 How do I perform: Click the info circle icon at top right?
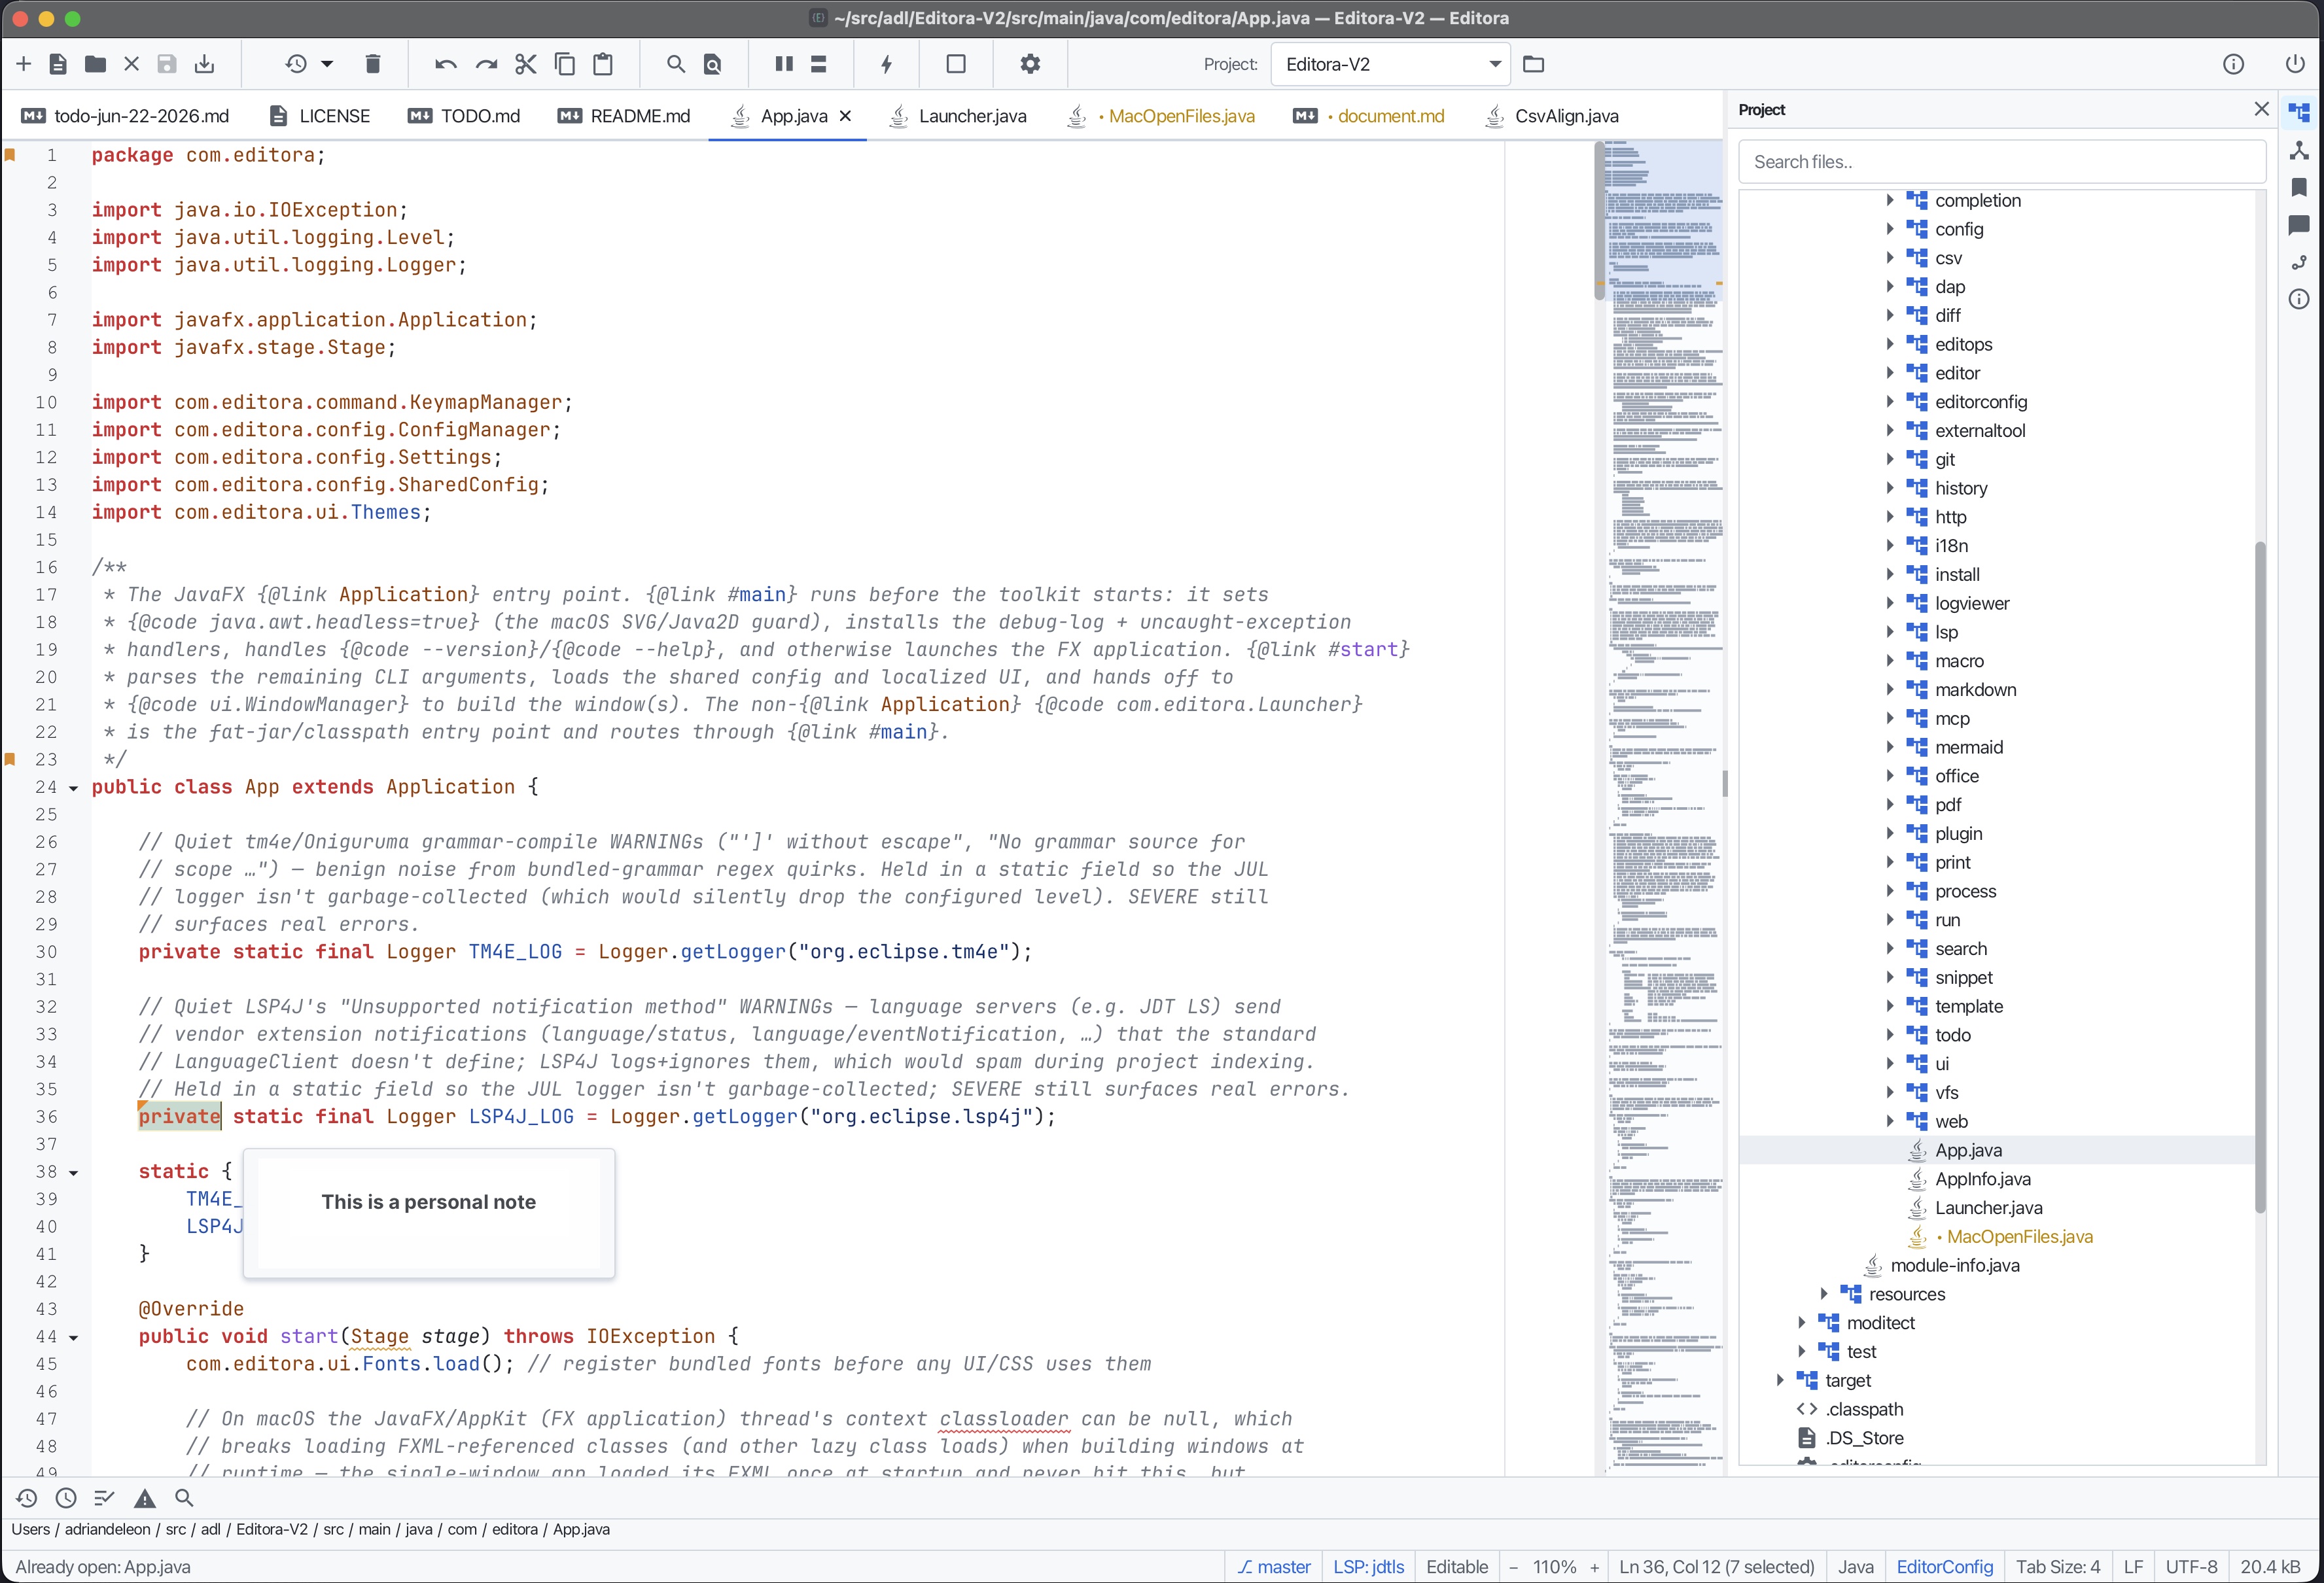tap(2233, 64)
